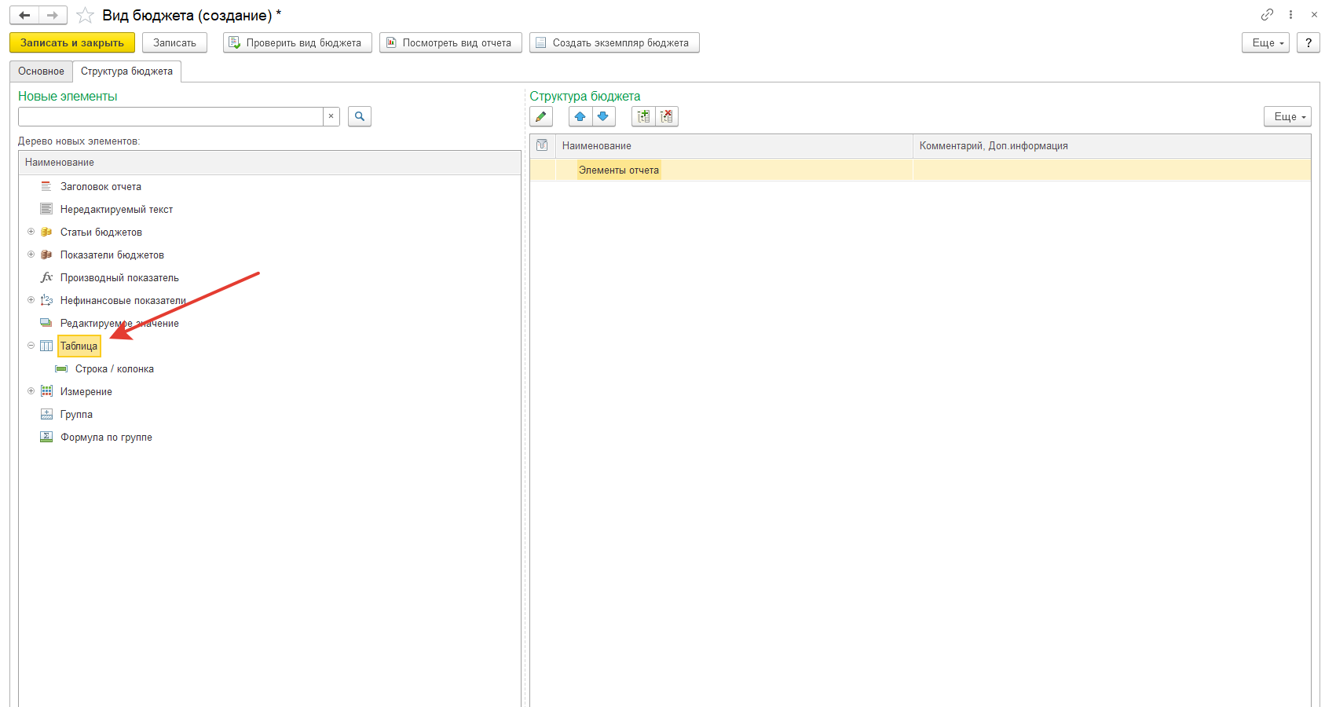1325x707 pixels.
Task: Click the add element icon with green plus
Action: tap(643, 116)
